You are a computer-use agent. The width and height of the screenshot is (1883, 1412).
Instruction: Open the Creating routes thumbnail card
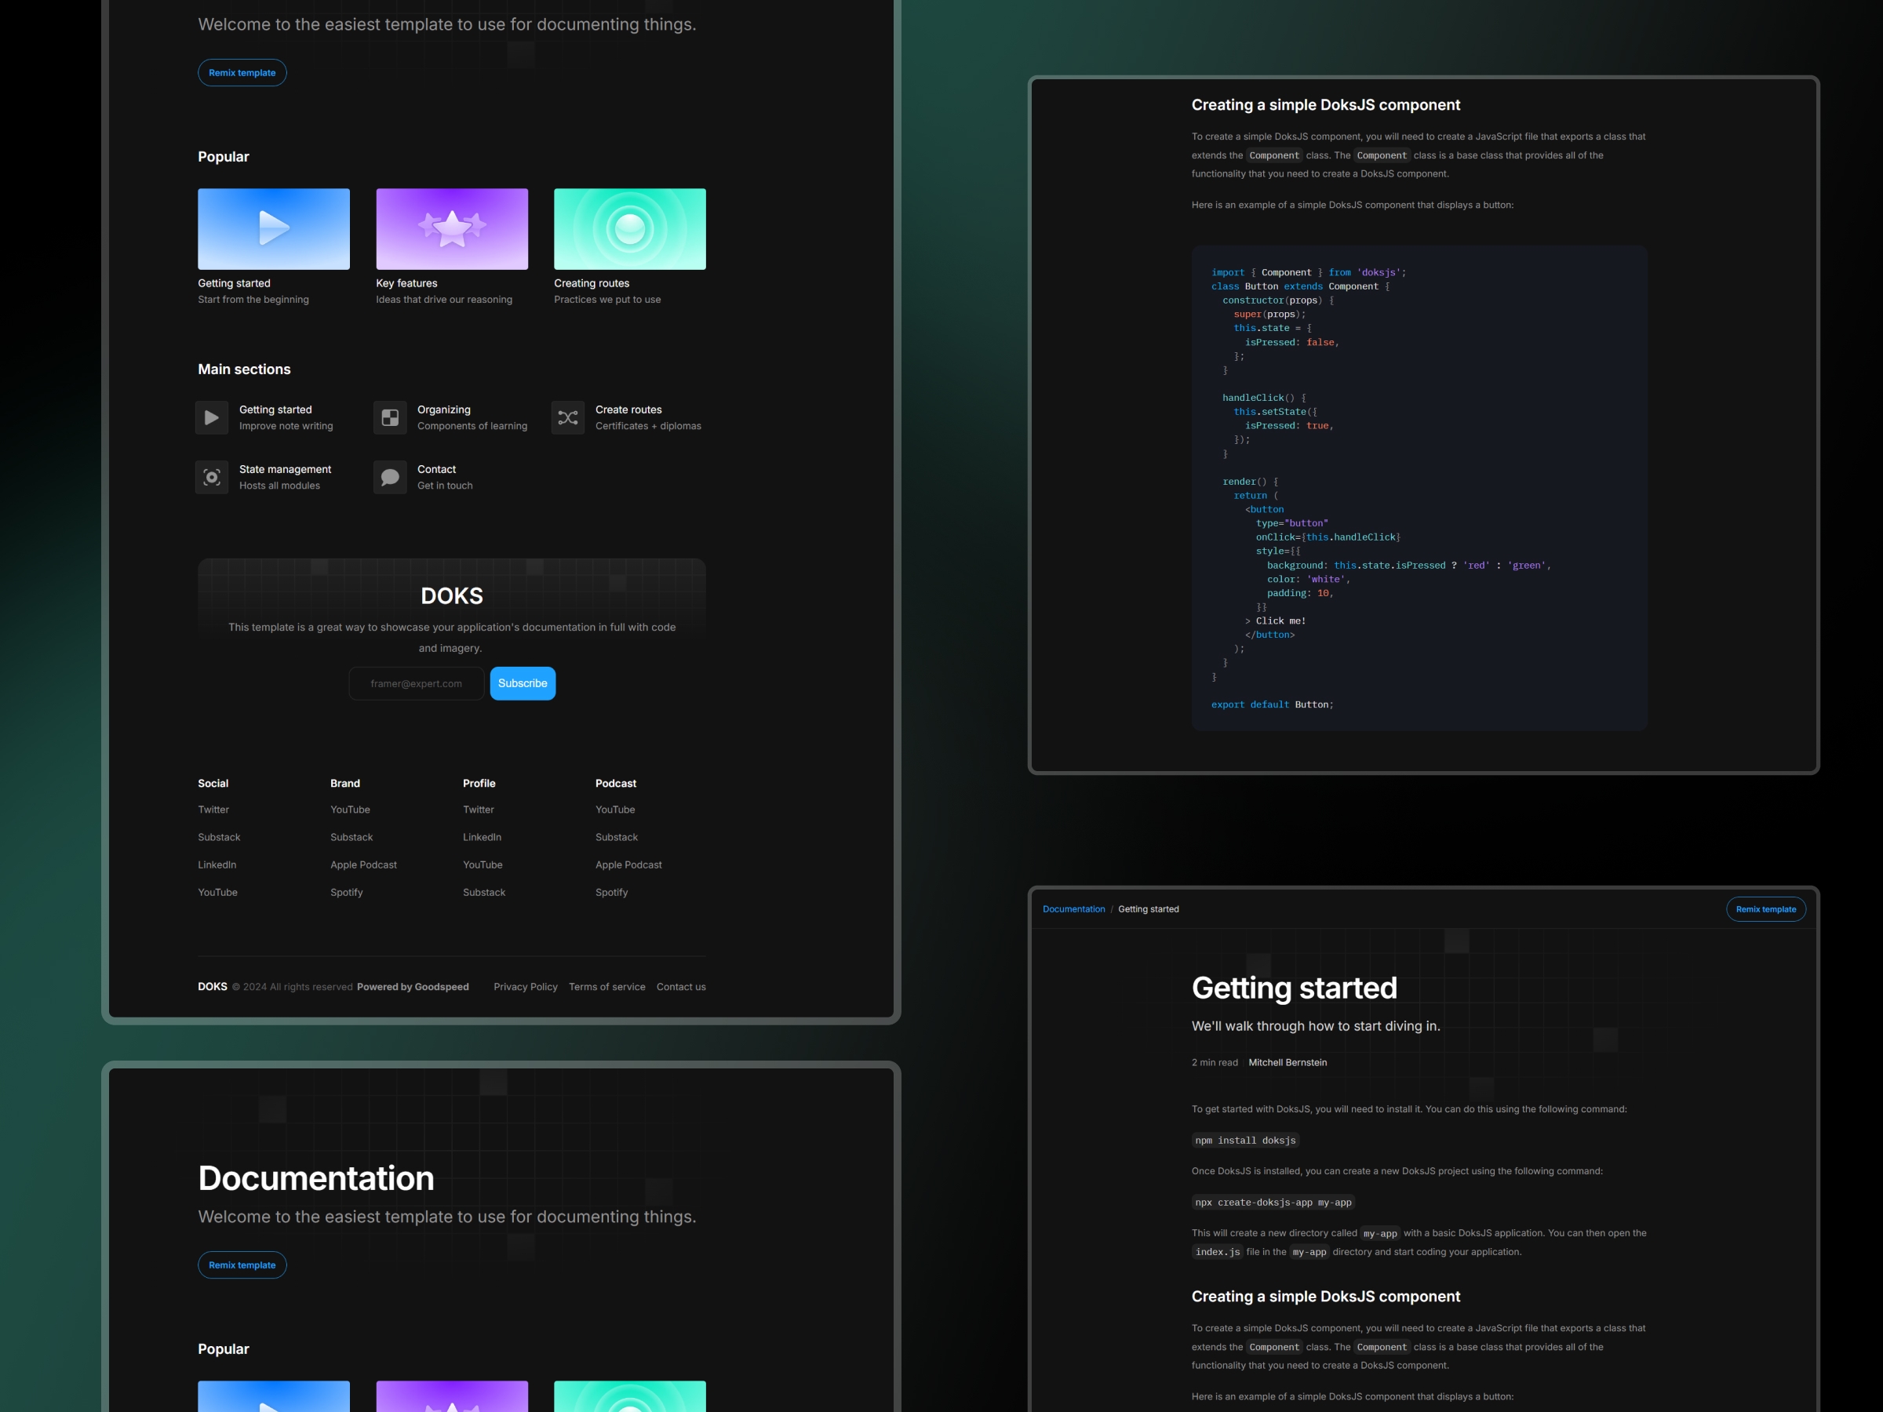pyautogui.click(x=629, y=228)
